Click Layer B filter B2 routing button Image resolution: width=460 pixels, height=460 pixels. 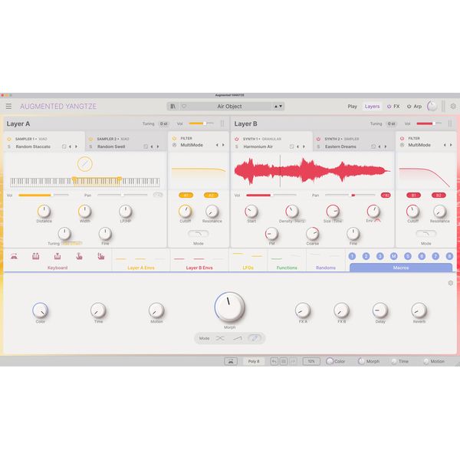tap(439, 195)
